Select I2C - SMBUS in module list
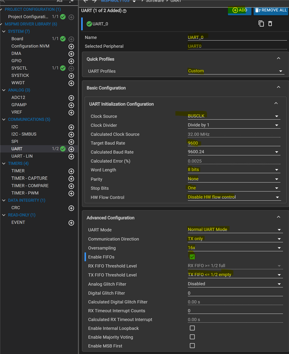Image resolution: width=289 pixels, height=354 pixels. (24, 134)
